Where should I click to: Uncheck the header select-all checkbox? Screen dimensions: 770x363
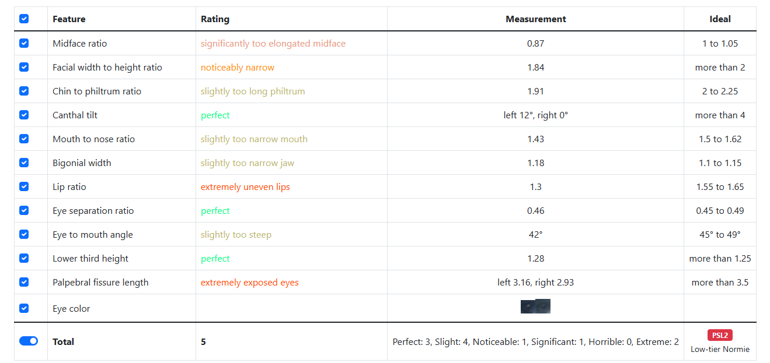[x=24, y=19]
